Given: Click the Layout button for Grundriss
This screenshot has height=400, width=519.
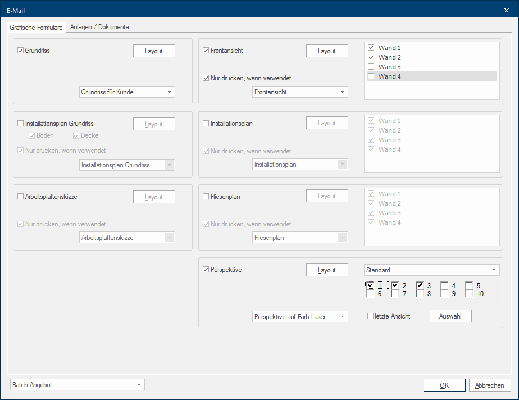Looking at the screenshot, I should [154, 51].
